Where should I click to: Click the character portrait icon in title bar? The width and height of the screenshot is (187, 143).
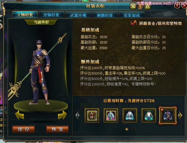(140, 6)
